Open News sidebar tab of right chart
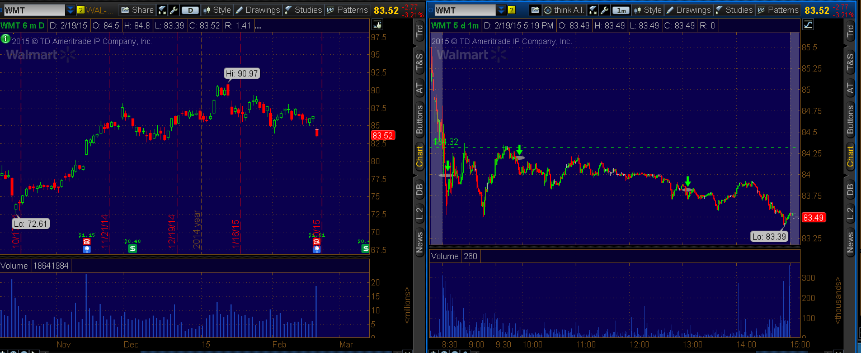 (850, 244)
